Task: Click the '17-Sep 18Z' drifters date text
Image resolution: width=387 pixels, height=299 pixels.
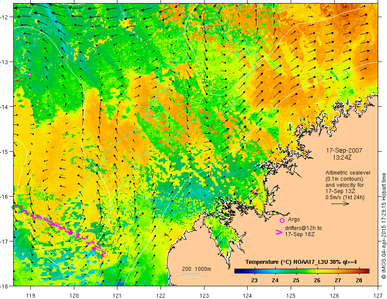Action: click(299, 234)
